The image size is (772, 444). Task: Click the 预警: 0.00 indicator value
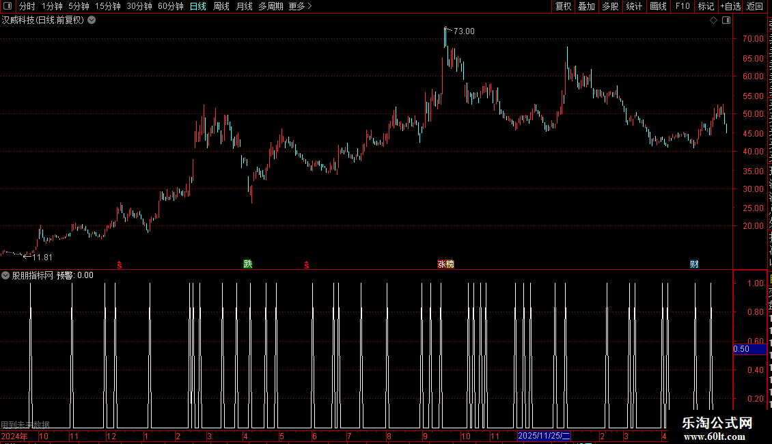coord(75,275)
